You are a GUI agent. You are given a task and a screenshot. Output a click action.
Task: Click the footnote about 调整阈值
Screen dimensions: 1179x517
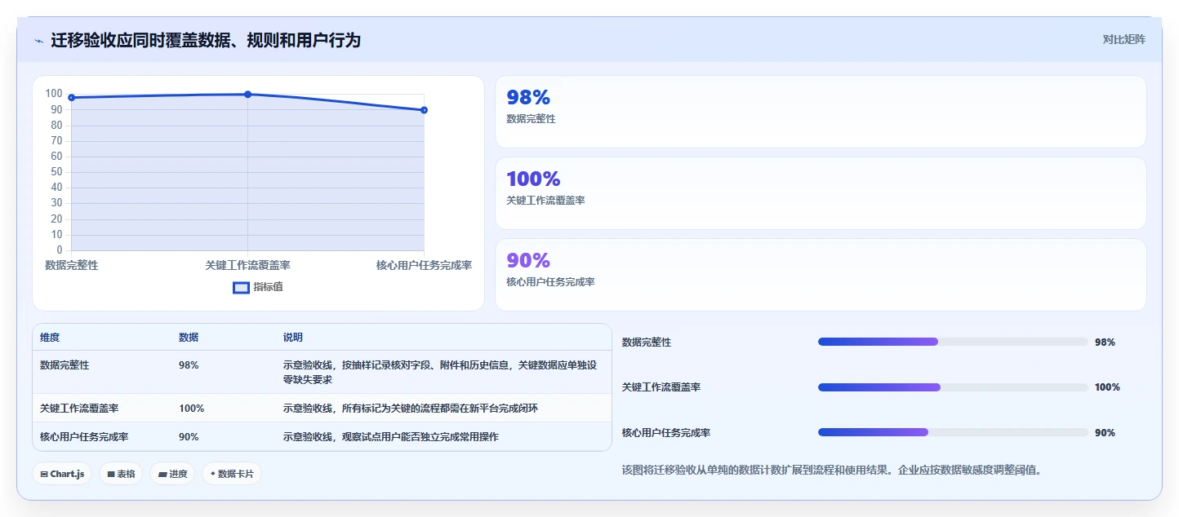click(x=831, y=470)
